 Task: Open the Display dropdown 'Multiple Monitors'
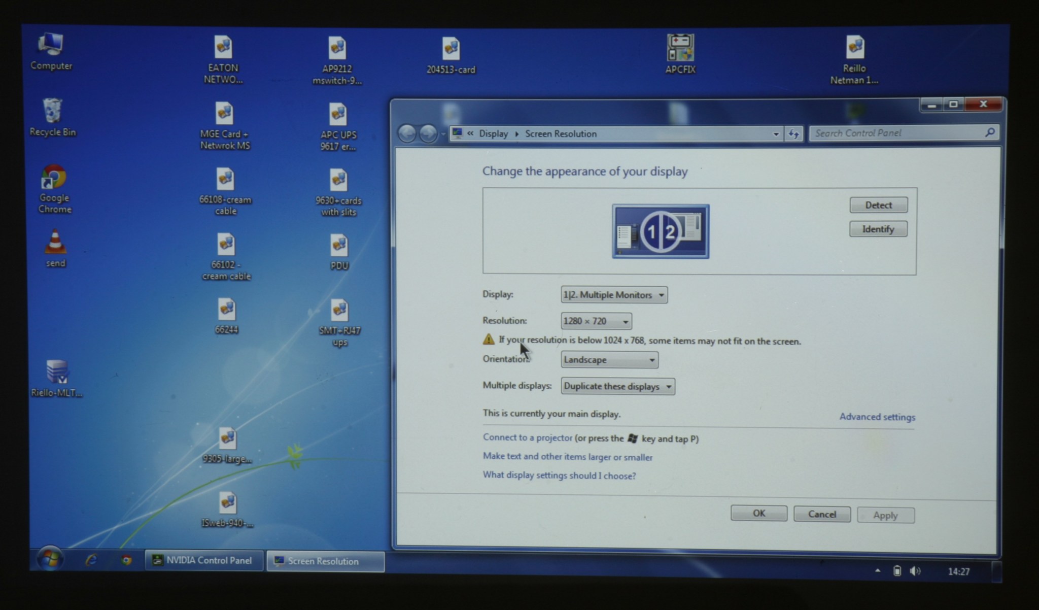pyautogui.click(x=614, y=295)
